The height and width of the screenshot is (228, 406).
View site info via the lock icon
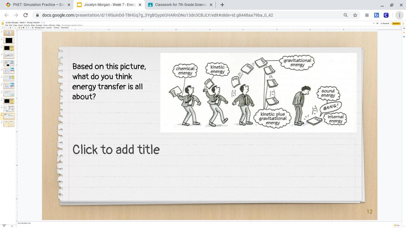click(37, 15)
